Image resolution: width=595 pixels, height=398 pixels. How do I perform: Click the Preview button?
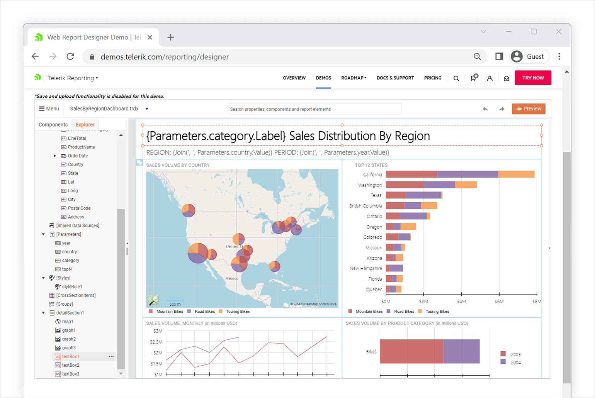(529, 108)
